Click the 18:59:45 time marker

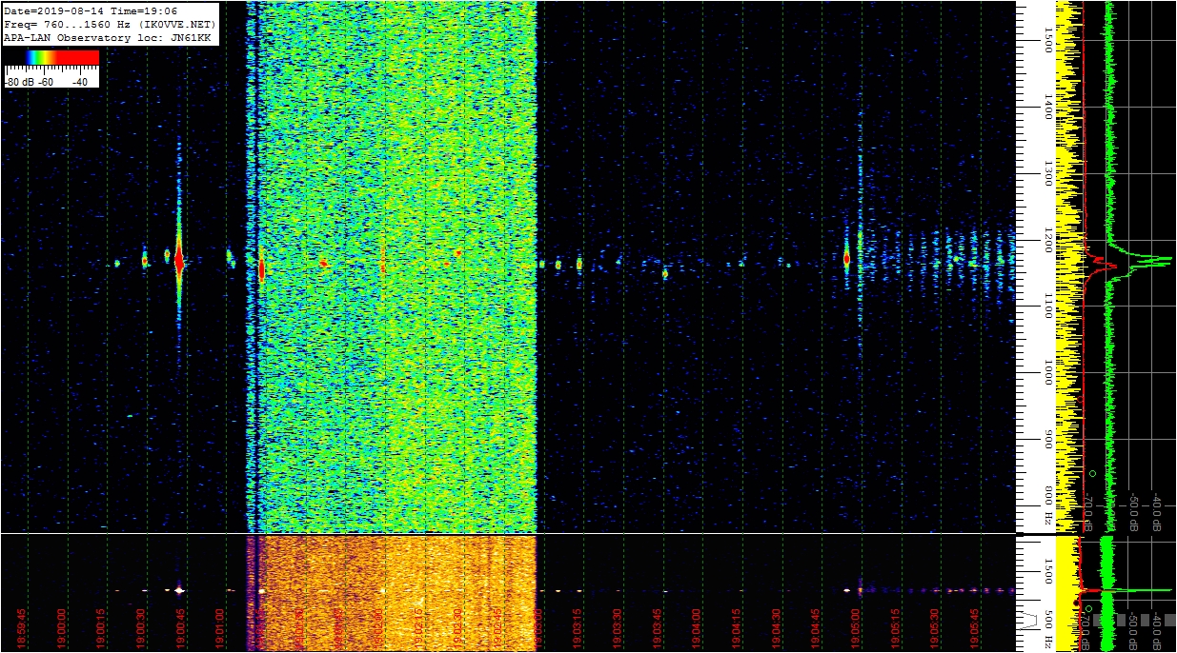click(22, 628)
